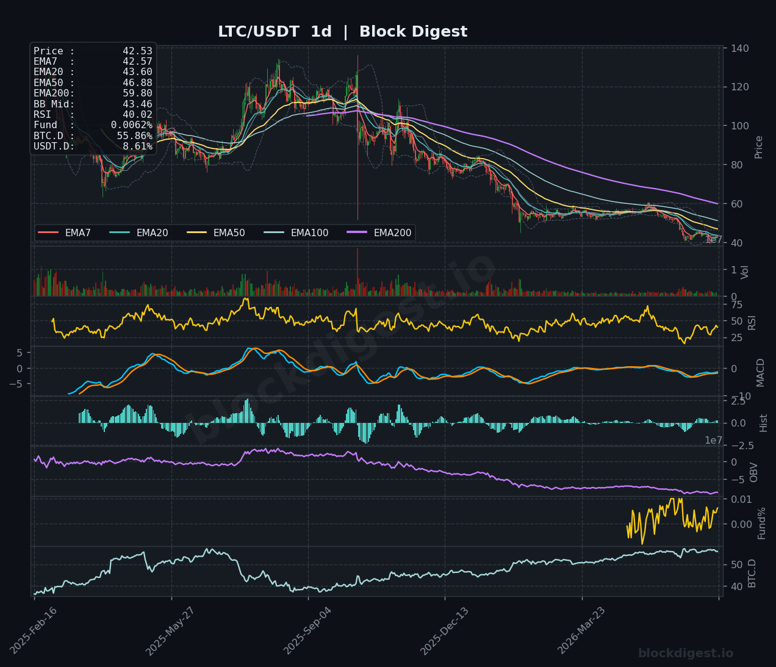This screenshot has height=667, width=776.
Task: Click the 2025-Feb-16 date axis label
Action: (34, 630)
